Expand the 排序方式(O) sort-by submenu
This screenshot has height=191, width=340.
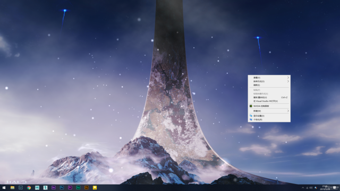pos(269,81)
